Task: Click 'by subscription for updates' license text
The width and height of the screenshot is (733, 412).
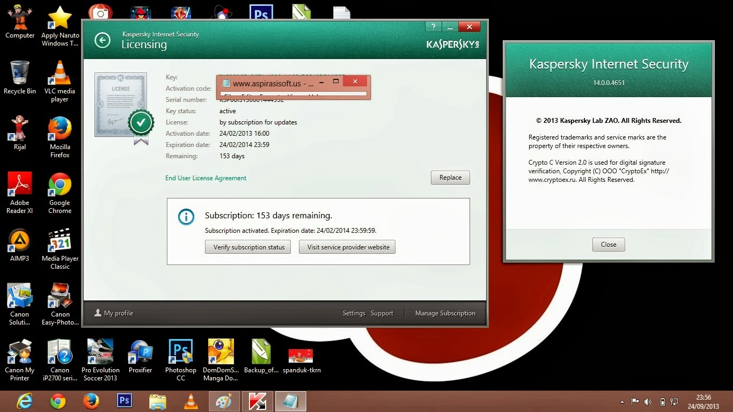Action: 258,122
